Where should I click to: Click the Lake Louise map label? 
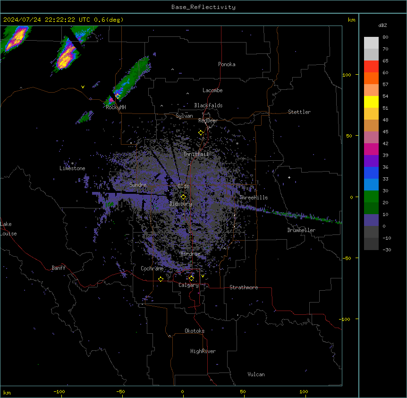point(8,229)
